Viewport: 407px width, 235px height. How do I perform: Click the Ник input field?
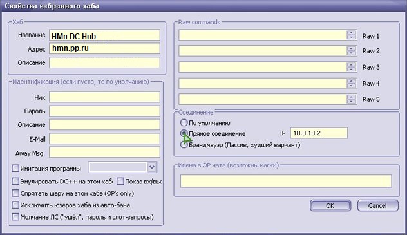[x=104, y=97]
